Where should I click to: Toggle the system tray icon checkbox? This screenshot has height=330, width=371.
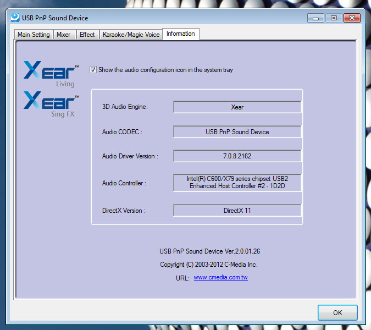(x=93, y=70)
